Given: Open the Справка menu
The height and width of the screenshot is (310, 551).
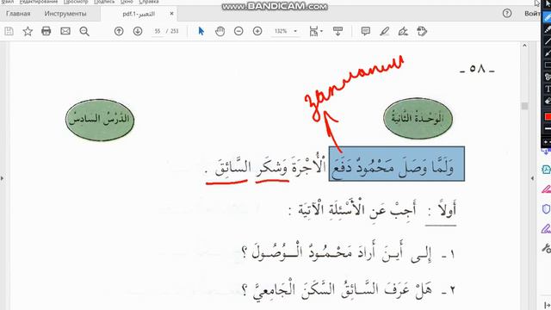Looking at the screenshot, I should [149, 2].
